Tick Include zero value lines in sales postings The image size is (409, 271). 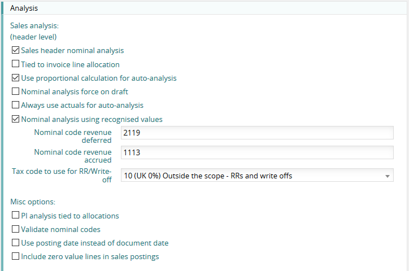point(16,257)
